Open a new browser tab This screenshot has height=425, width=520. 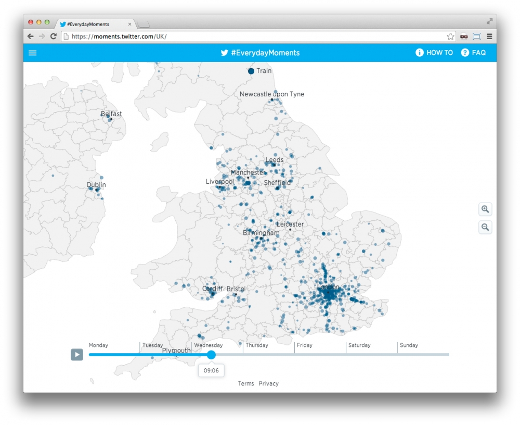[x=144, y=24]
